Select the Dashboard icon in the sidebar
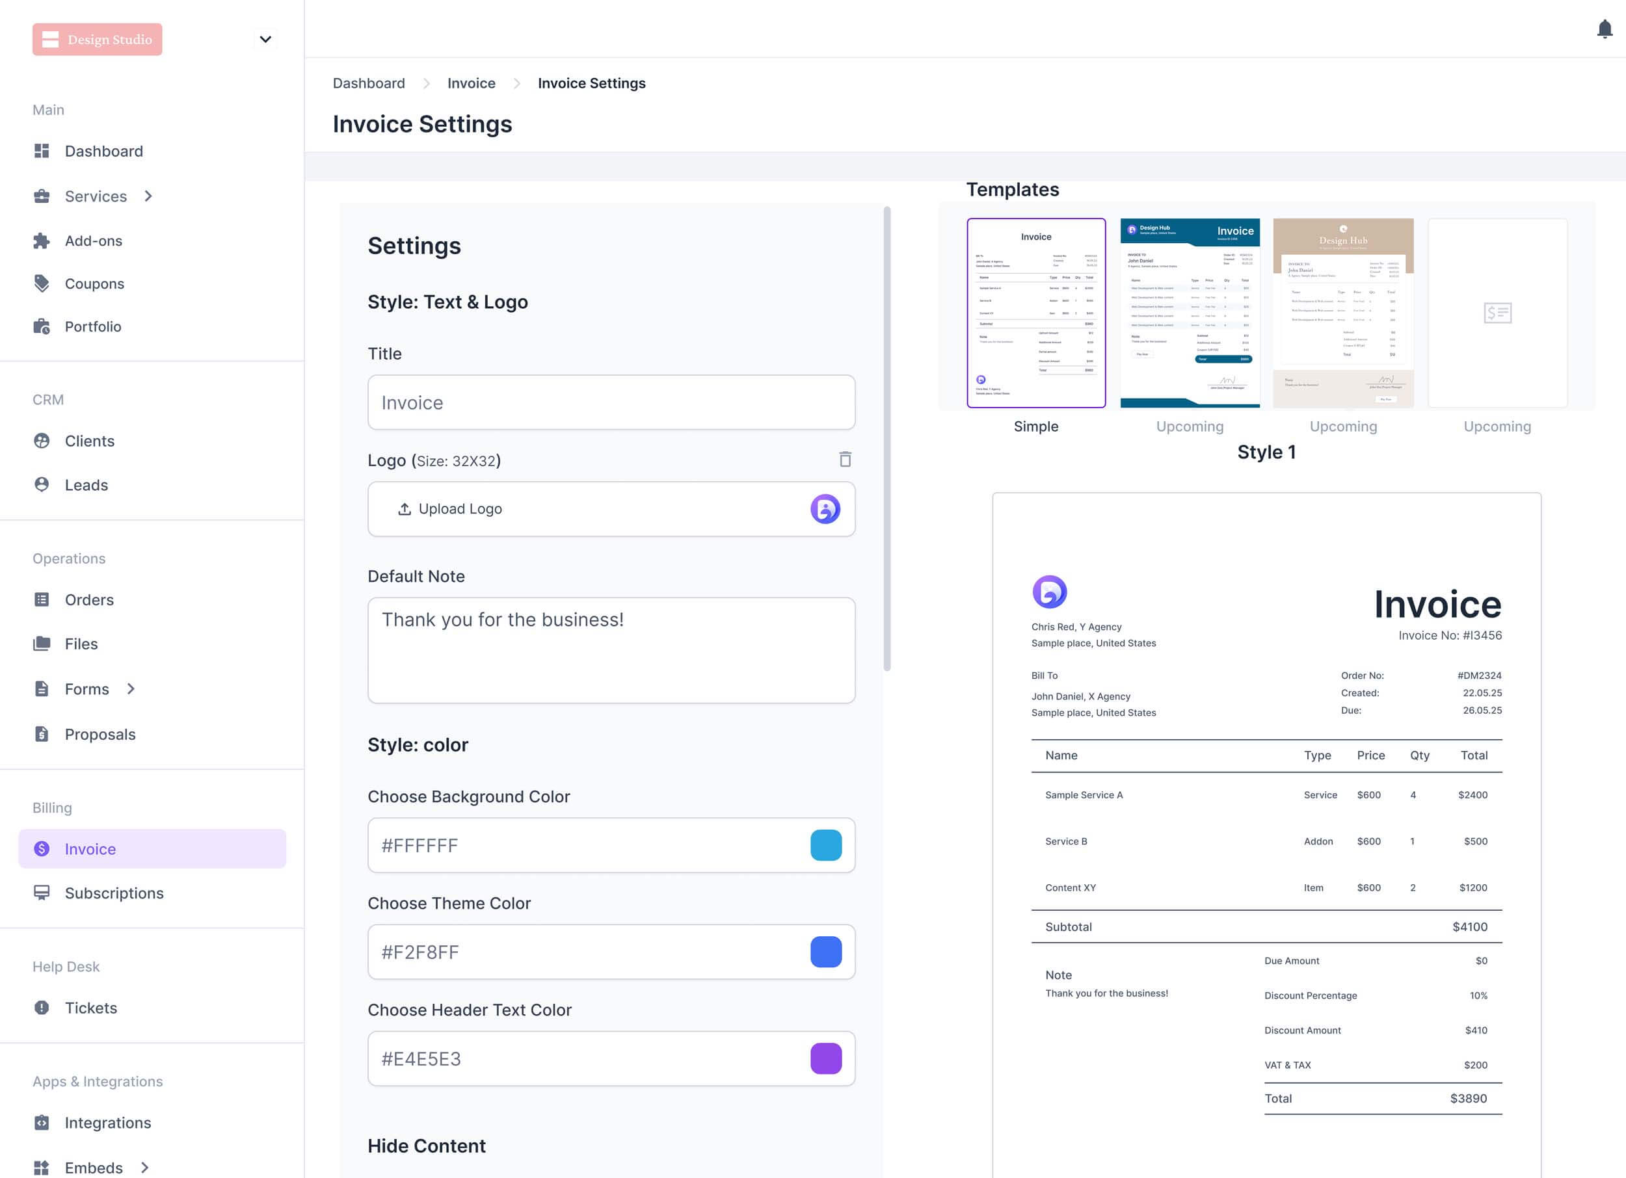Screen dimensions: 1626x1178 (42, 150)
